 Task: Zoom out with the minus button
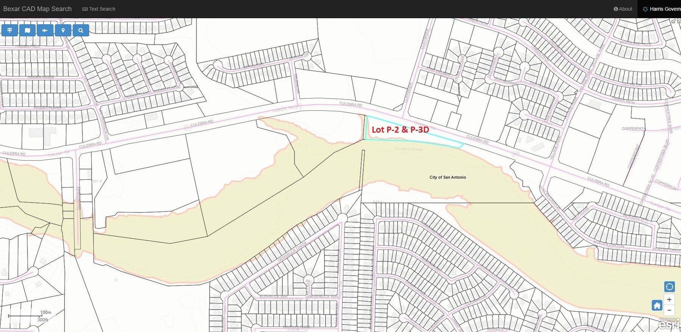point(669,310)
